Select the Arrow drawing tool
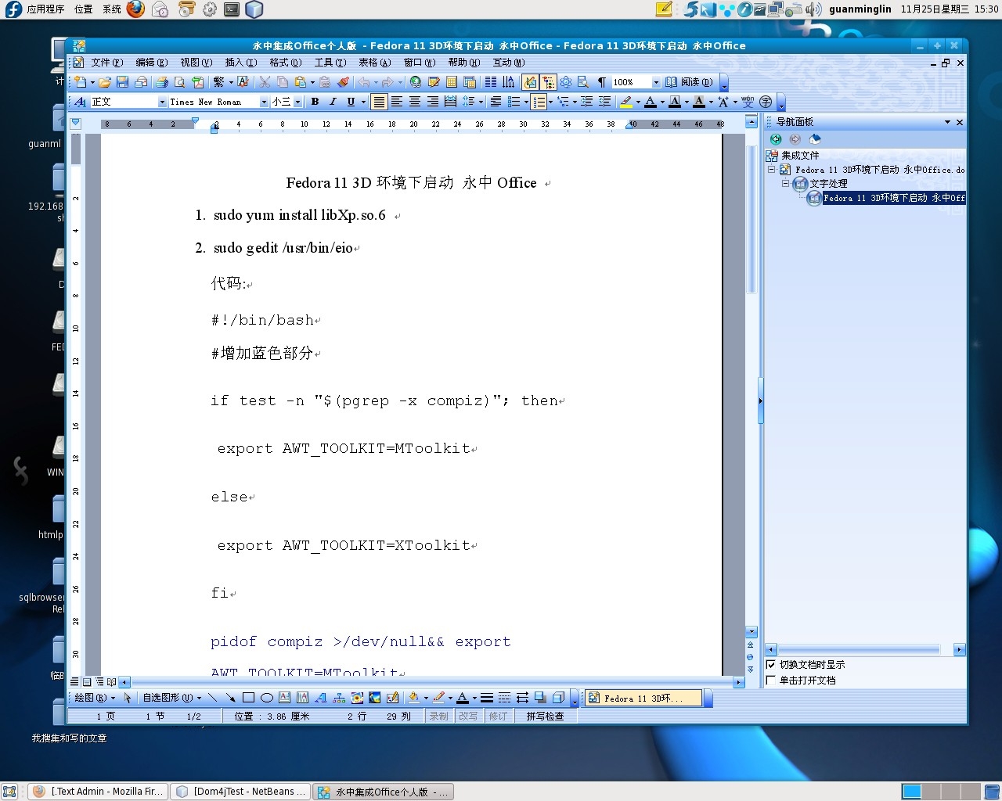Viewport: 1002px width, 801px height. coord(230,698)
